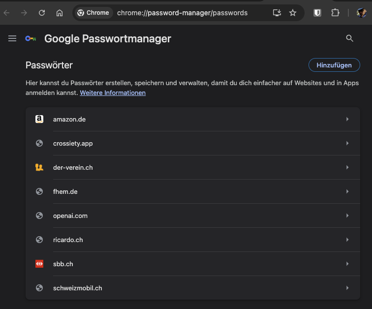Click the search passwords magnifier icon
Image resolution: width=372 pixels, height=309 pixels.
(x=349, y=38)
